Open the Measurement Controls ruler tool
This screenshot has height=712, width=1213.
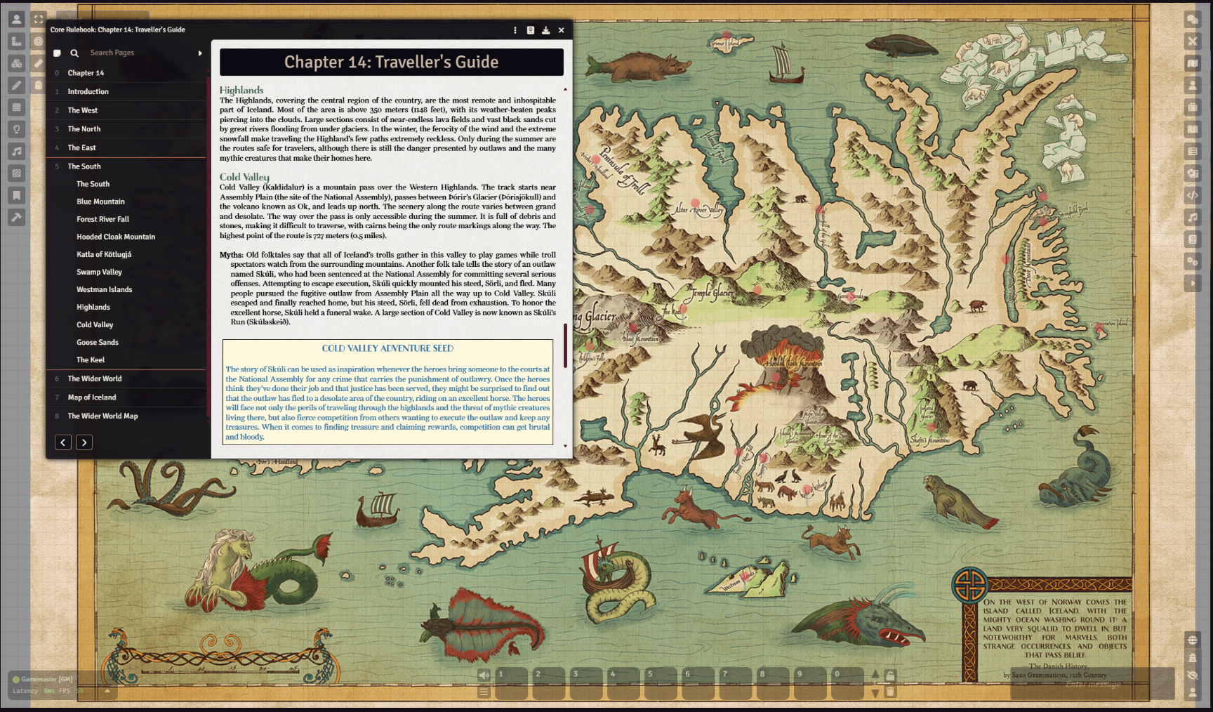click(17, 41)
